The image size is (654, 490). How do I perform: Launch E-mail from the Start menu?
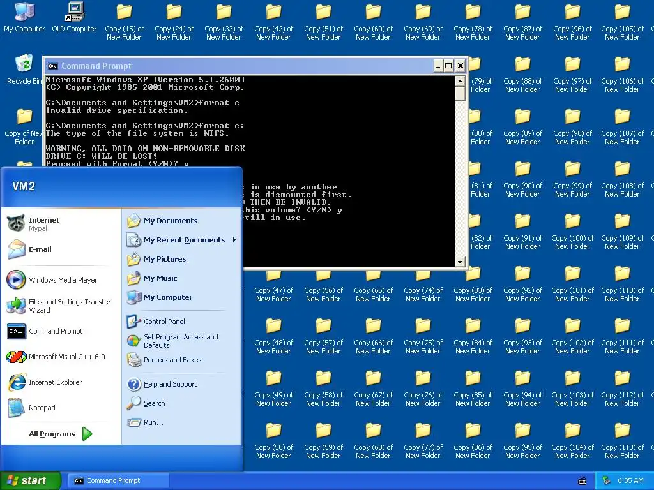click(x=61, y=249)
